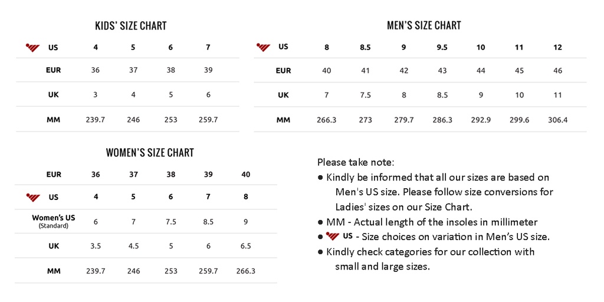Click the Women's US (Standard) row label
This screenshot has width=604, height=302.
(x=54, y=221)
